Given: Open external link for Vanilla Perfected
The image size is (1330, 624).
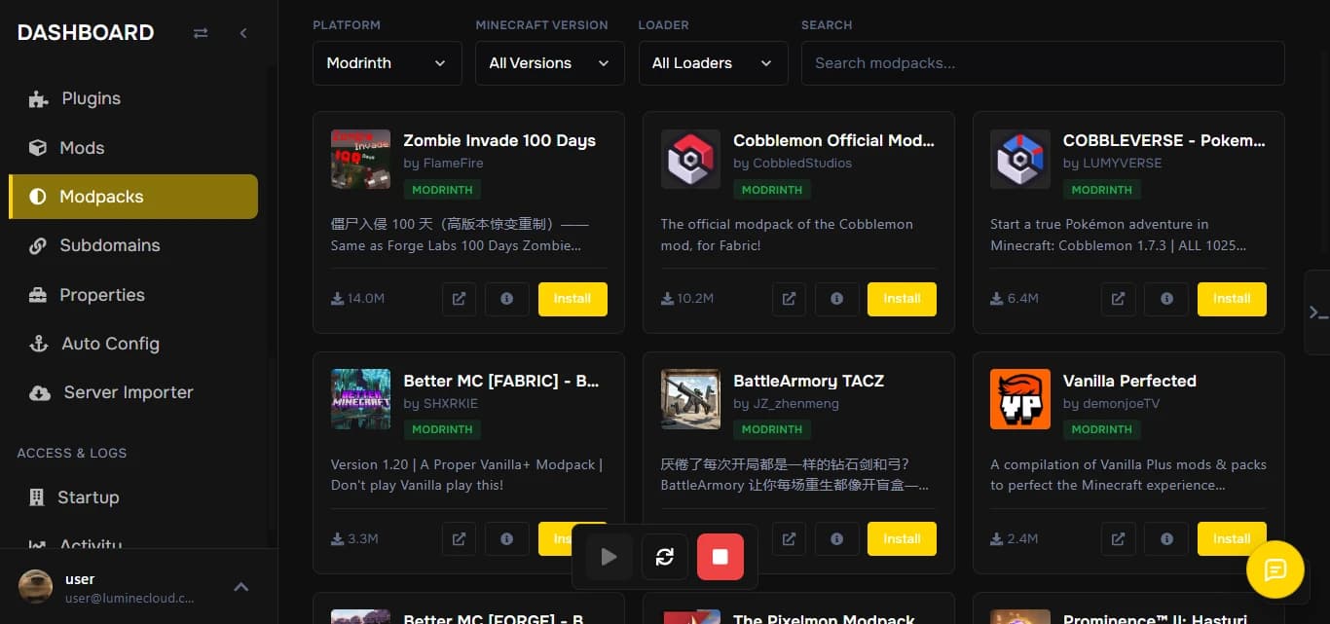Looking at the screenshot, I should tap(1119, 538).
